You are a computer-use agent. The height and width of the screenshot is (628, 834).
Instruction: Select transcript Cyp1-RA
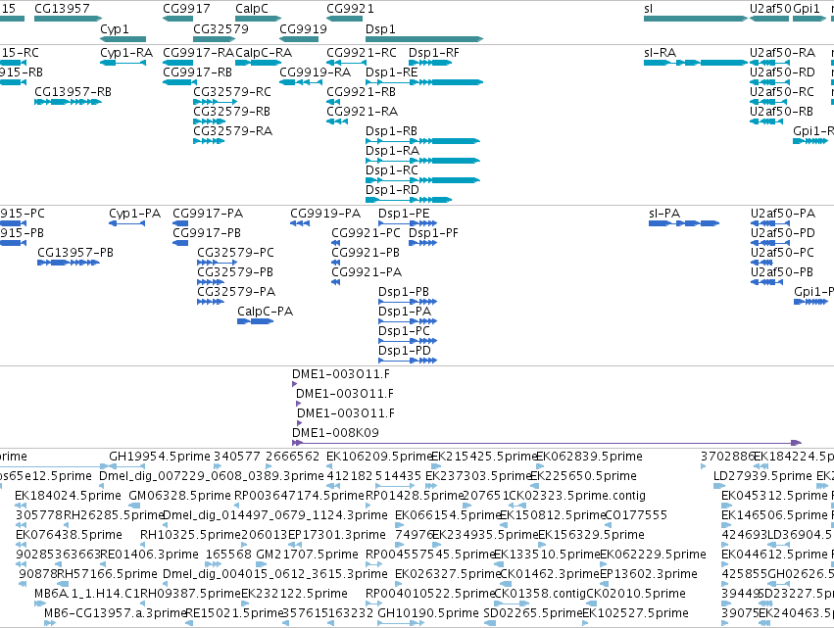(126, 53)
